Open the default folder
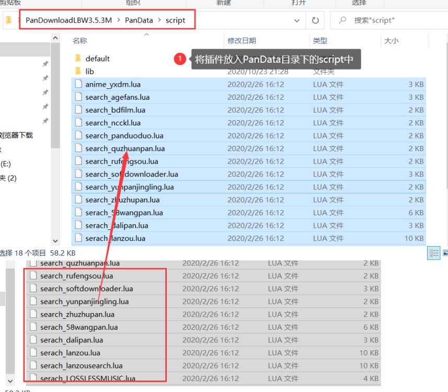This screenshot has width=448, height=392. (x=97, y=59)
